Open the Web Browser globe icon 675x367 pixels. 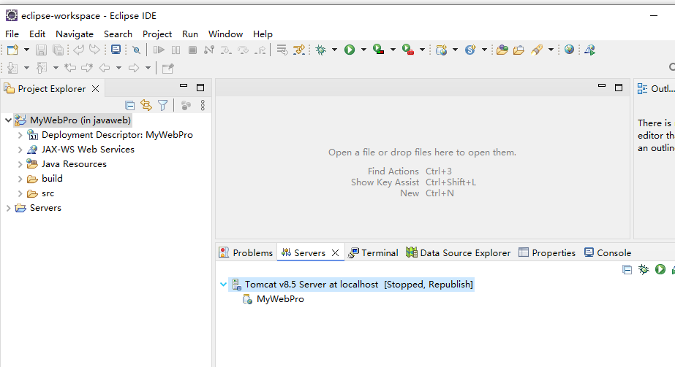[569, 50]
